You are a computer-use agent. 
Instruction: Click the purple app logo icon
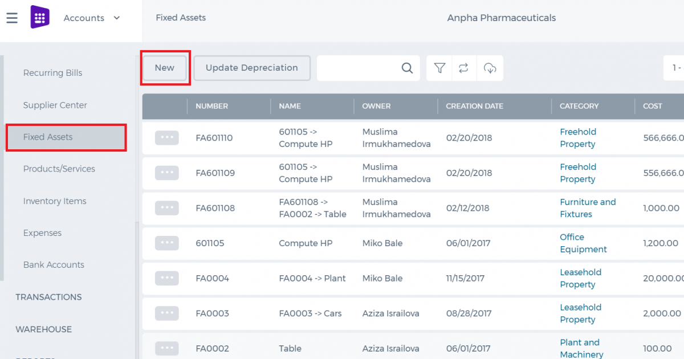pyautogui.click(x=40, y=17)
